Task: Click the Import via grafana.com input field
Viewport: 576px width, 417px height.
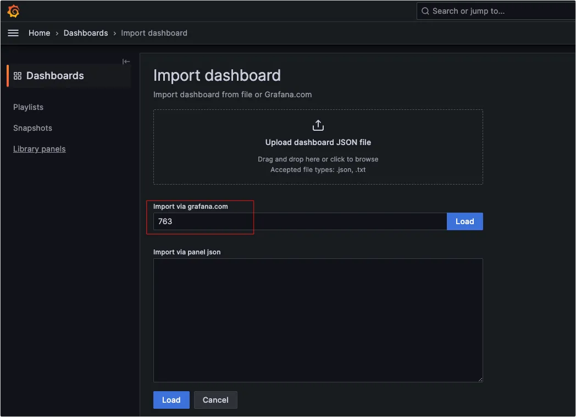Action: tap(300, 221)
